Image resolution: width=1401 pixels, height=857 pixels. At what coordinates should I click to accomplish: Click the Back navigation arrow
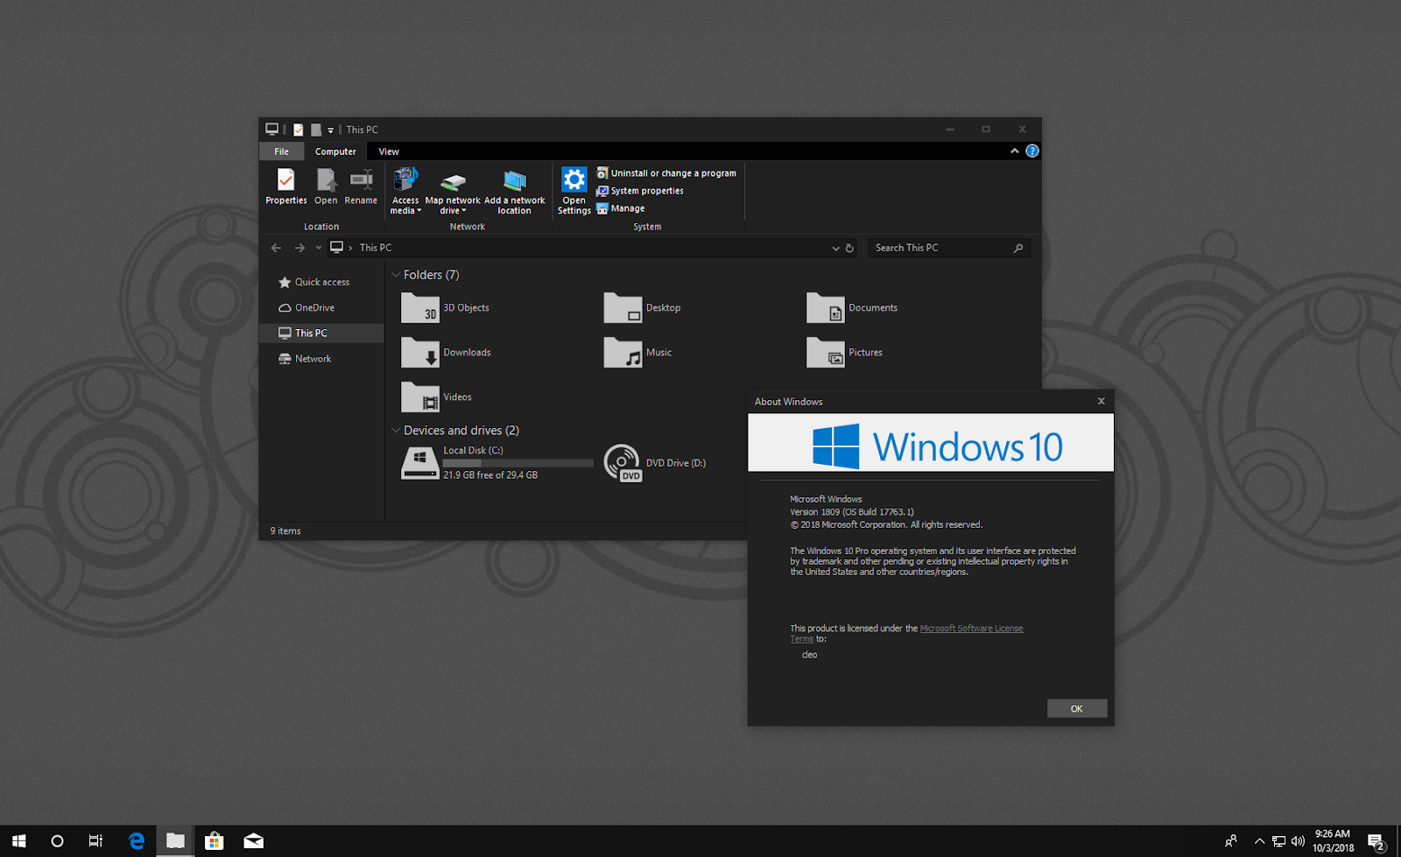(x=277, y=248)
